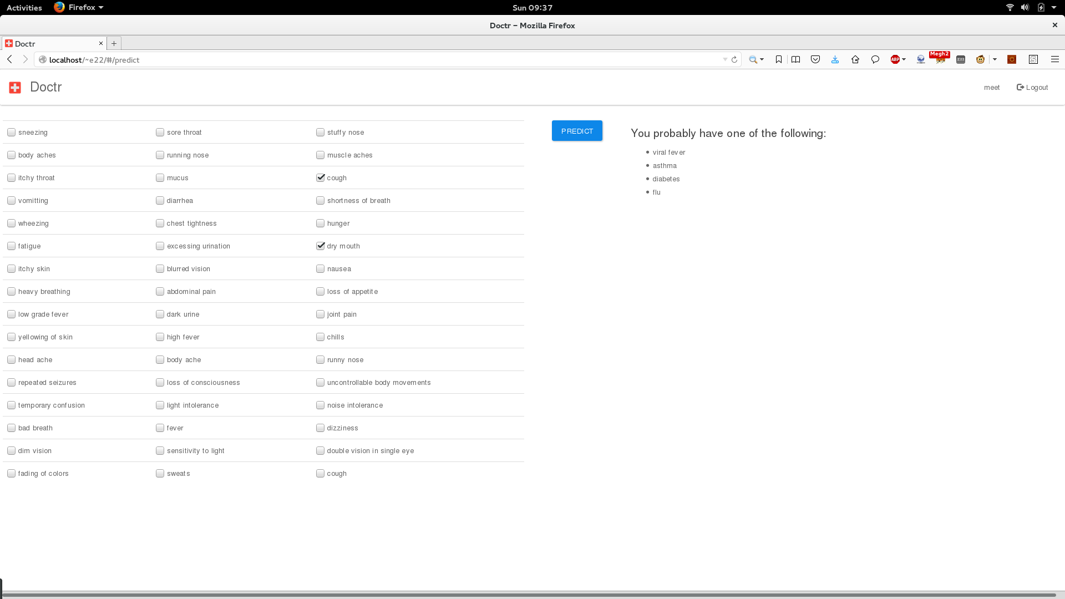Check the sneezing symptom checkbox

tap(11, 132)
